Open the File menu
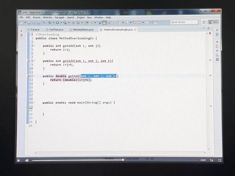This screenshot has height=176, width=235. point(21,17)
